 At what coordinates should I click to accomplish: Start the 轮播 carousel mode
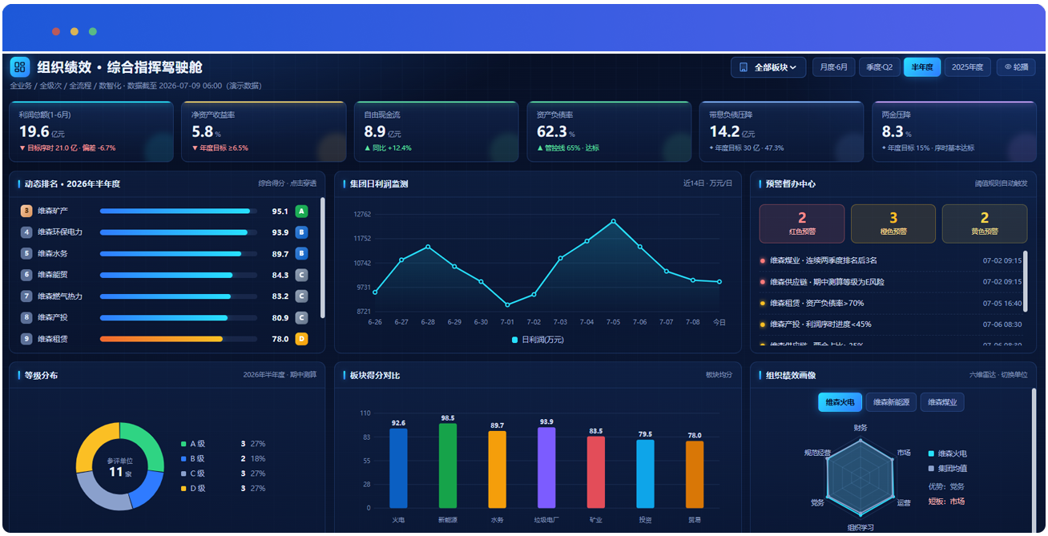[1016, 67]
